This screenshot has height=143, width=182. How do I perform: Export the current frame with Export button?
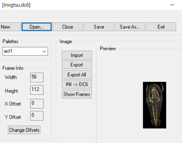[x=77, y=65]
